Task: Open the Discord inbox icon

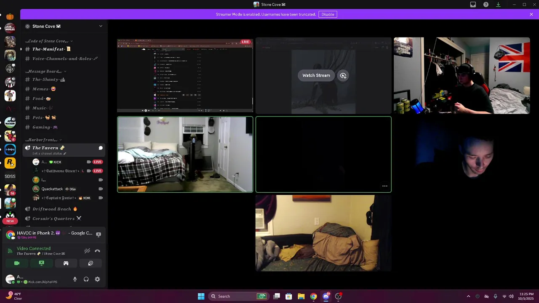Action: (473, 5)
